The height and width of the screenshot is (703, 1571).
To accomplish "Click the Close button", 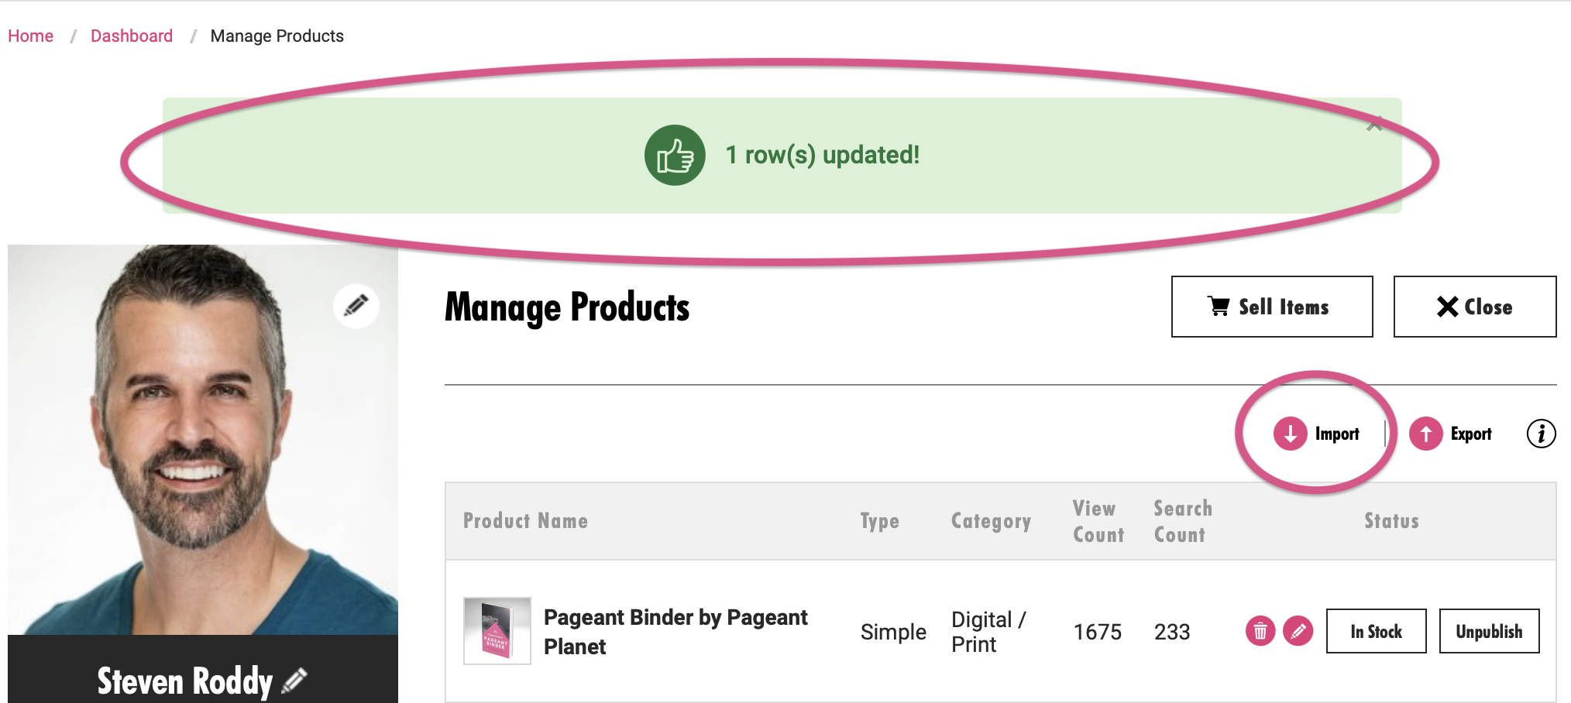I will click(1475, 307).
